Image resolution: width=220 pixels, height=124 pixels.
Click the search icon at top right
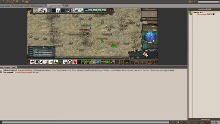190,1
